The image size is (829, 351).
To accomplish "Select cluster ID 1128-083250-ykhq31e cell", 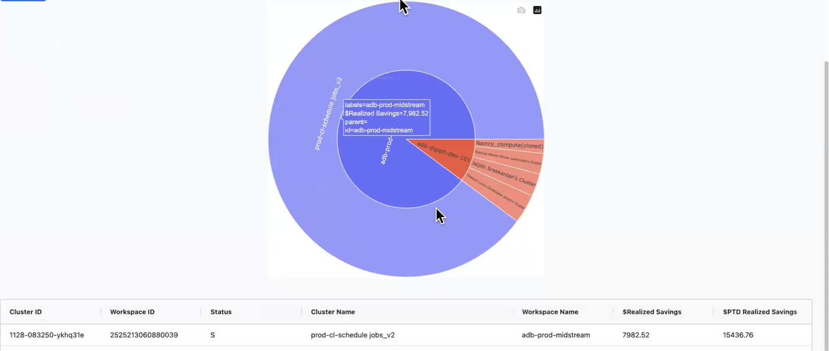I will click(47, 335).
